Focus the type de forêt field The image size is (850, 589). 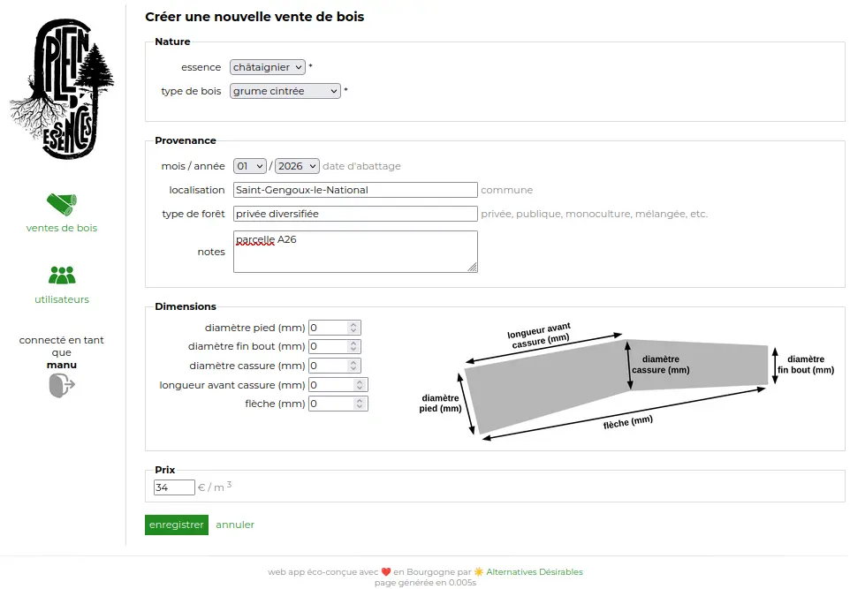(353, 213)
